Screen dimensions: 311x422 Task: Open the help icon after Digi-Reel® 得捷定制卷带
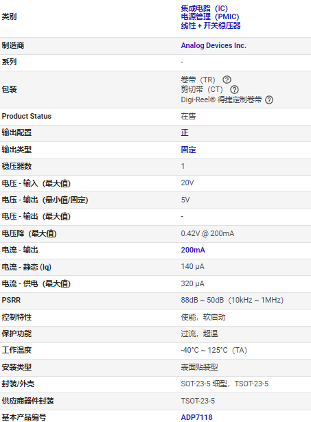[269, 100]
